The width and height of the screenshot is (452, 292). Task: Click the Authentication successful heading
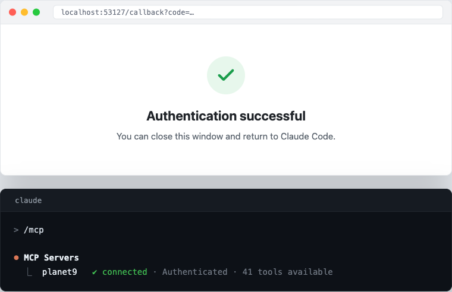coord(226,116)
